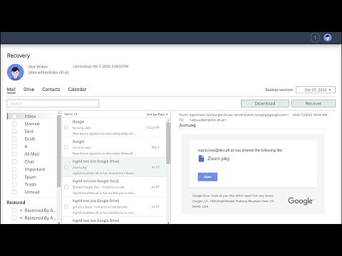
Task: Tick the Unread folder checkbox
Action: [x=14, y=192]
